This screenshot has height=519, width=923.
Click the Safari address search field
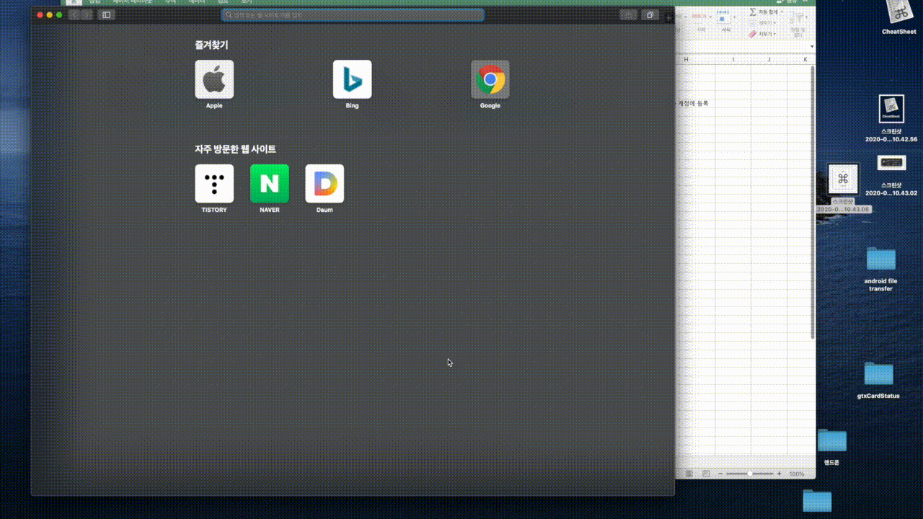click(x=353, y=14)
